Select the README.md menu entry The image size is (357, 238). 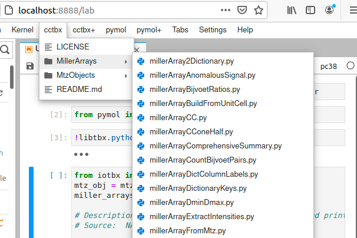[x=86, y=90]
